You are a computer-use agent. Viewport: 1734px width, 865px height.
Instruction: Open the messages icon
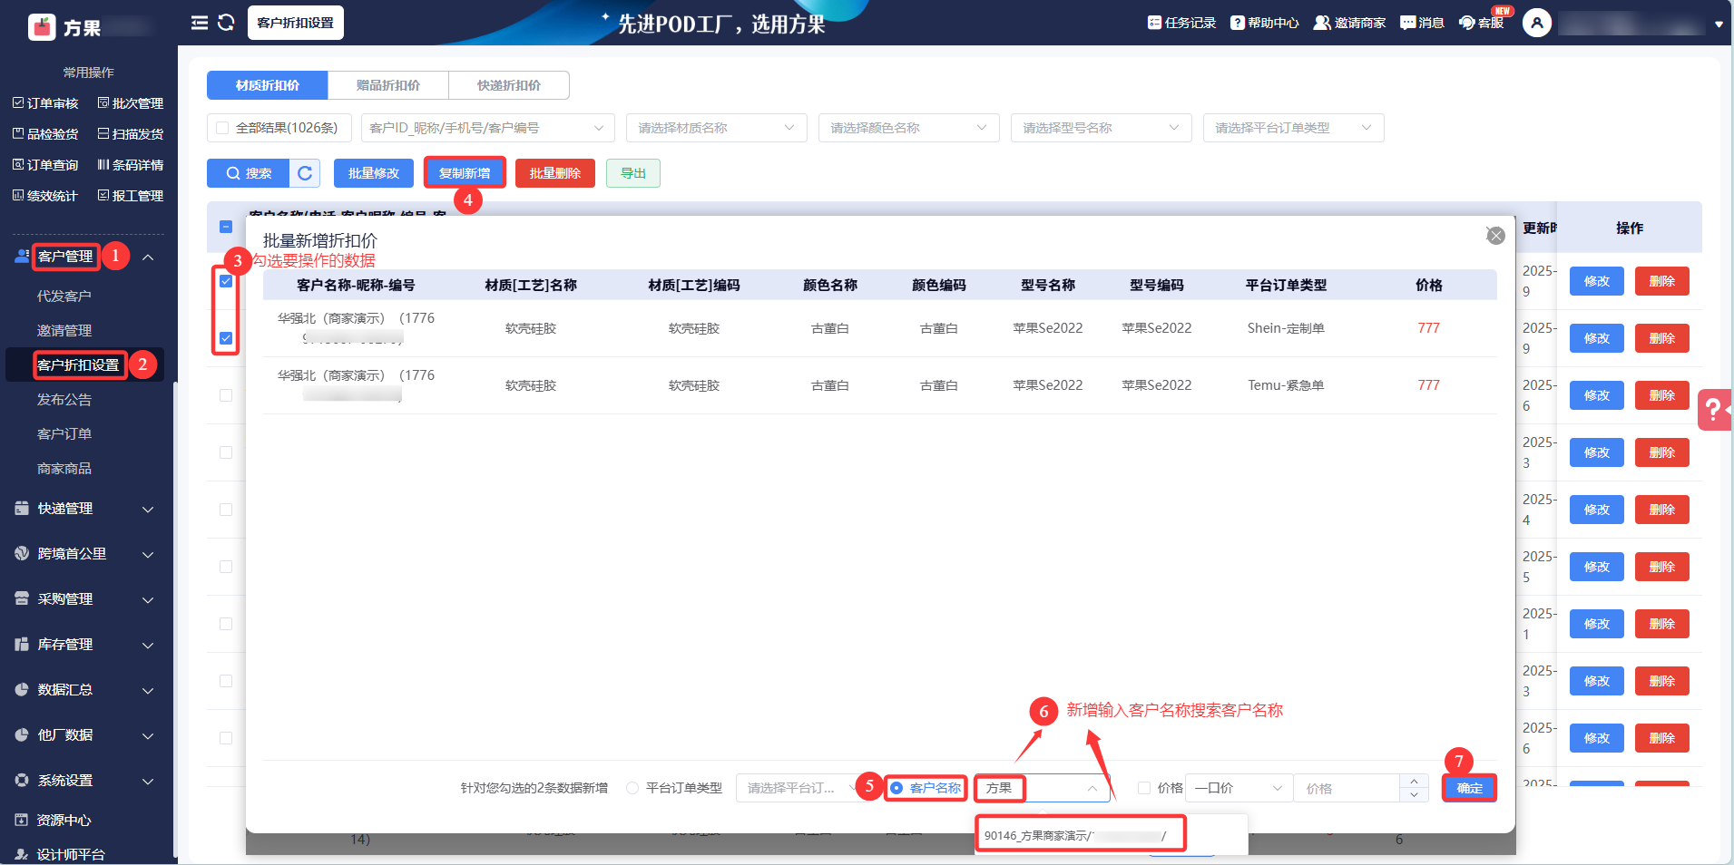[x=1407, y=23]
